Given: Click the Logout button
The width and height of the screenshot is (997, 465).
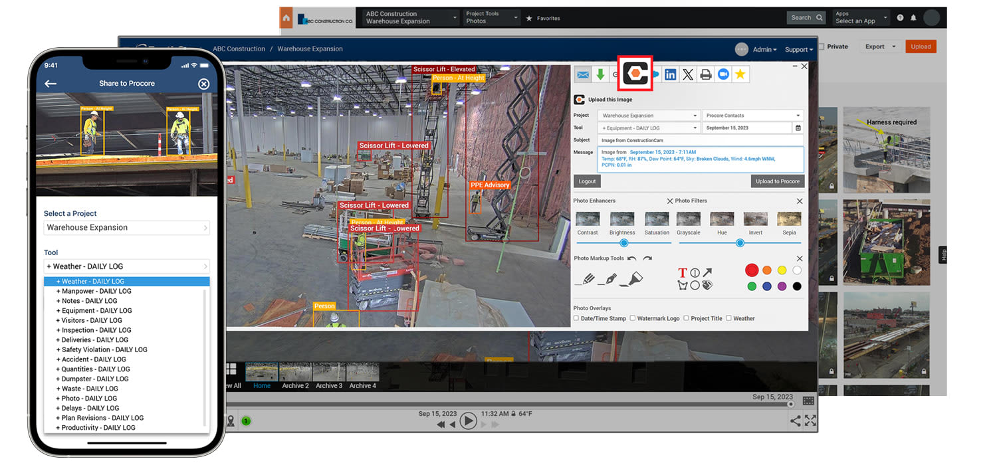Looking at the screenshot, I should [x=587, y=181].
